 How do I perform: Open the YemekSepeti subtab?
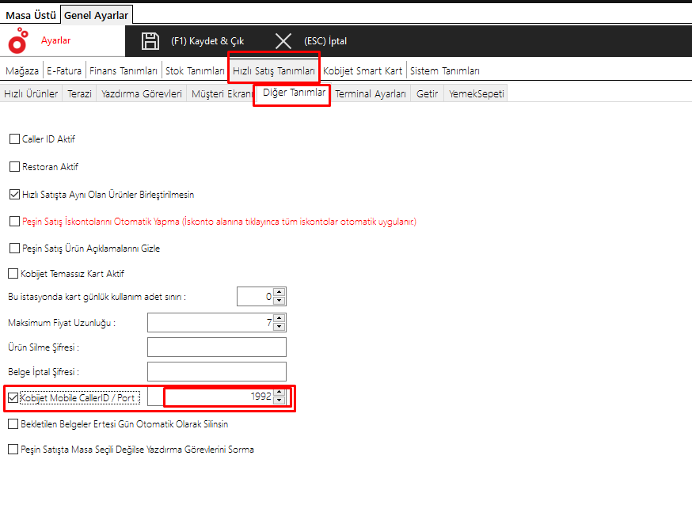(x=476, y=93)
